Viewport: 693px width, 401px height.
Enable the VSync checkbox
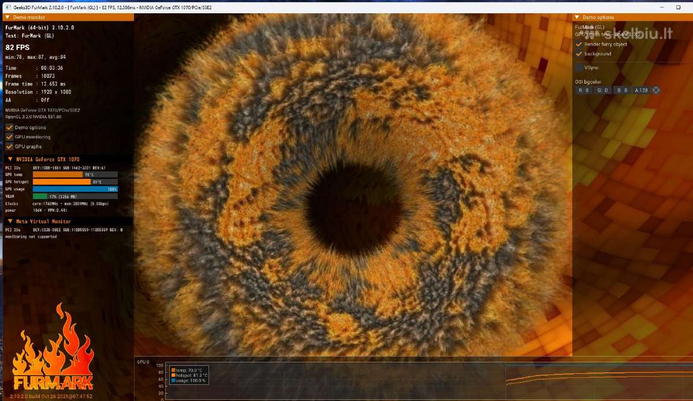[x=579, y=68]
